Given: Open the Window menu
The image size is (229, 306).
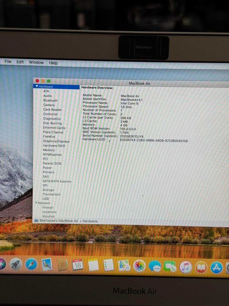Looking at the screenshot, I should pos(36,62).
